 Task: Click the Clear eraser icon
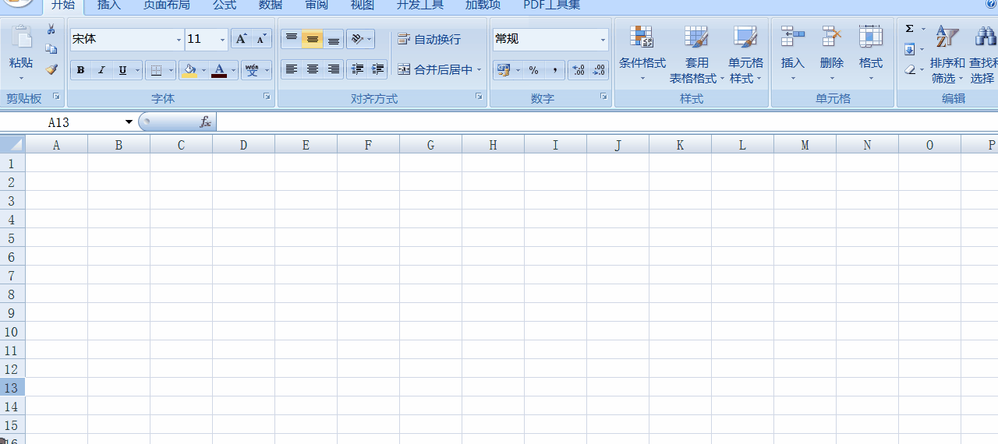tap(910, 69)
